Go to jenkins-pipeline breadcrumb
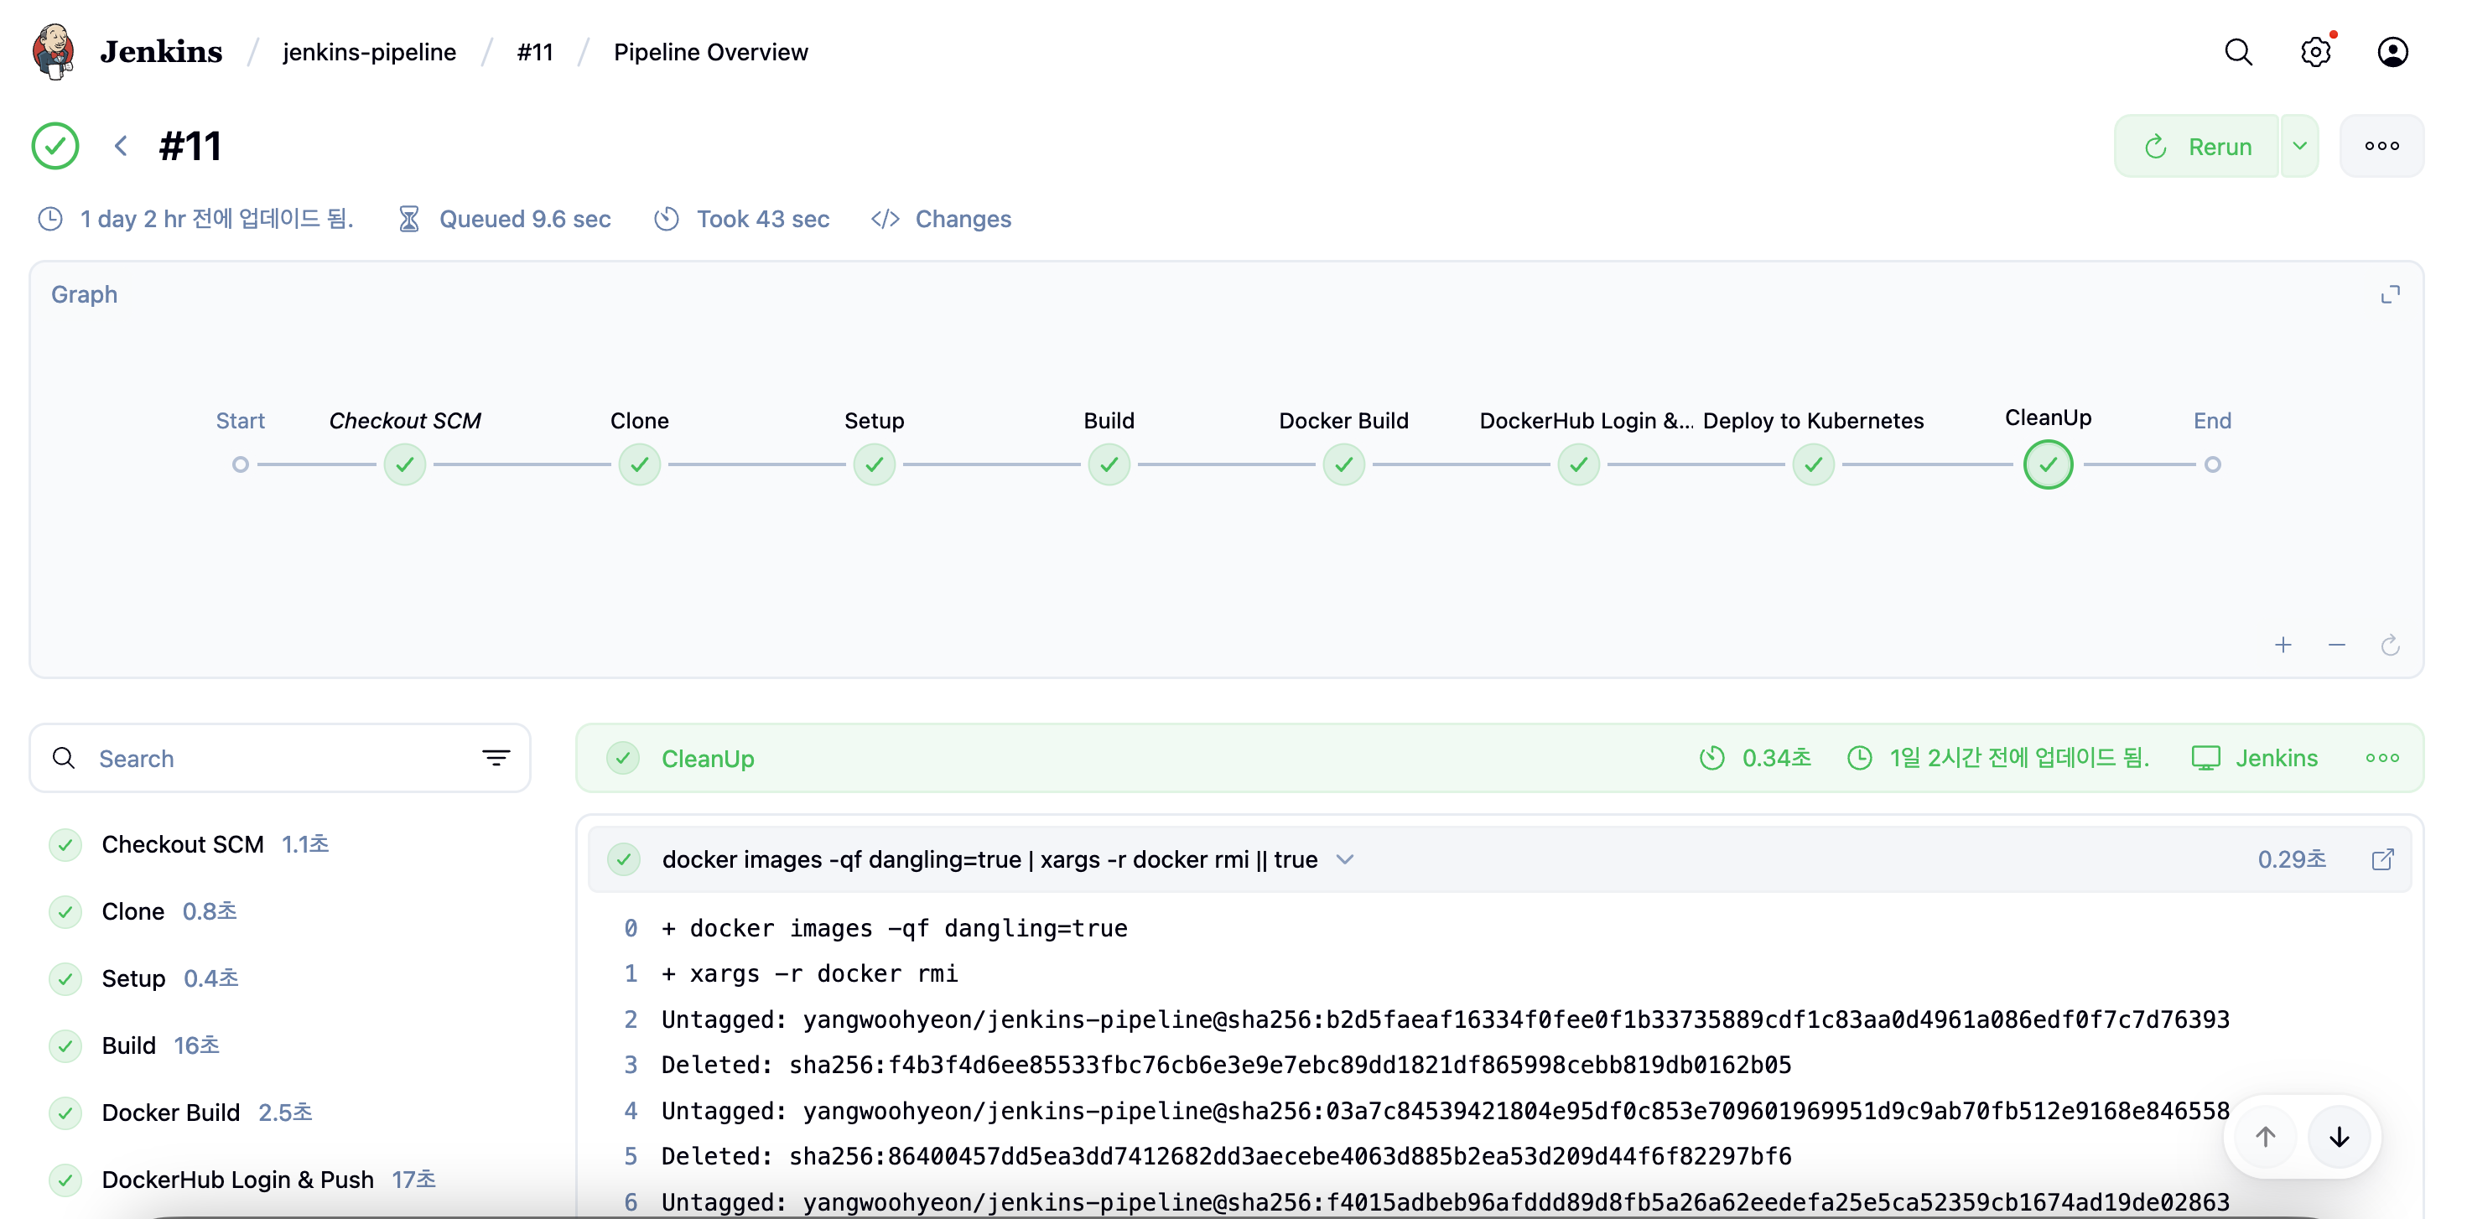This screenshot has height=1219, width=2467. pos(369,52)
